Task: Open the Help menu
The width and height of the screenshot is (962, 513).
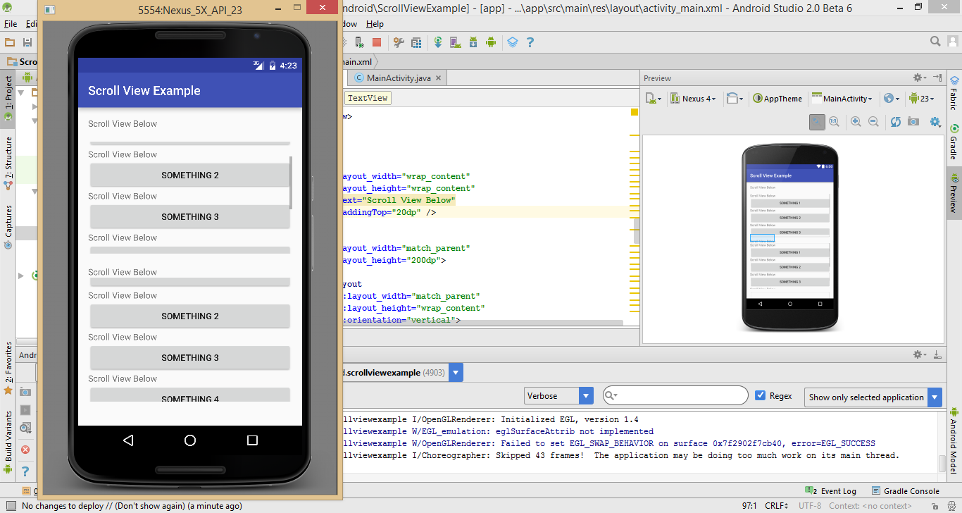Action: click(375, 23)
